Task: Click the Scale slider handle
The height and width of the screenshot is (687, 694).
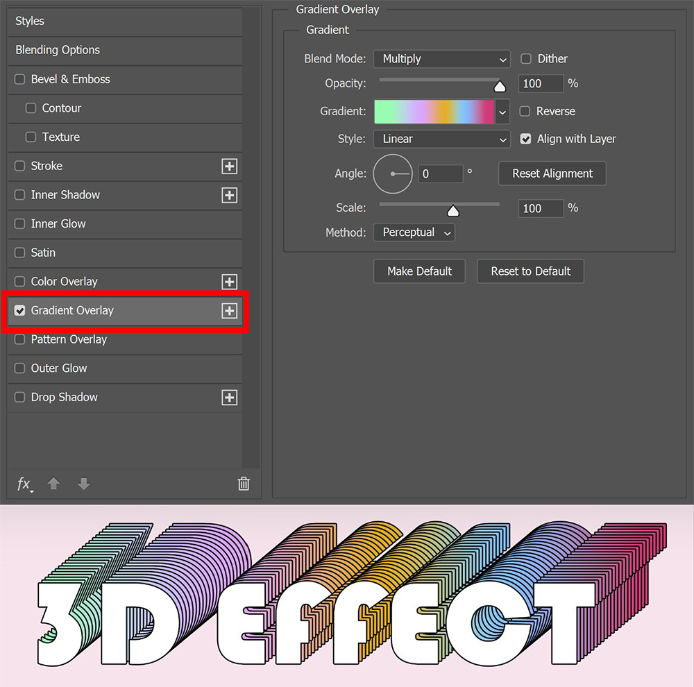Action: pyautogui.click(x=452, y=211)
